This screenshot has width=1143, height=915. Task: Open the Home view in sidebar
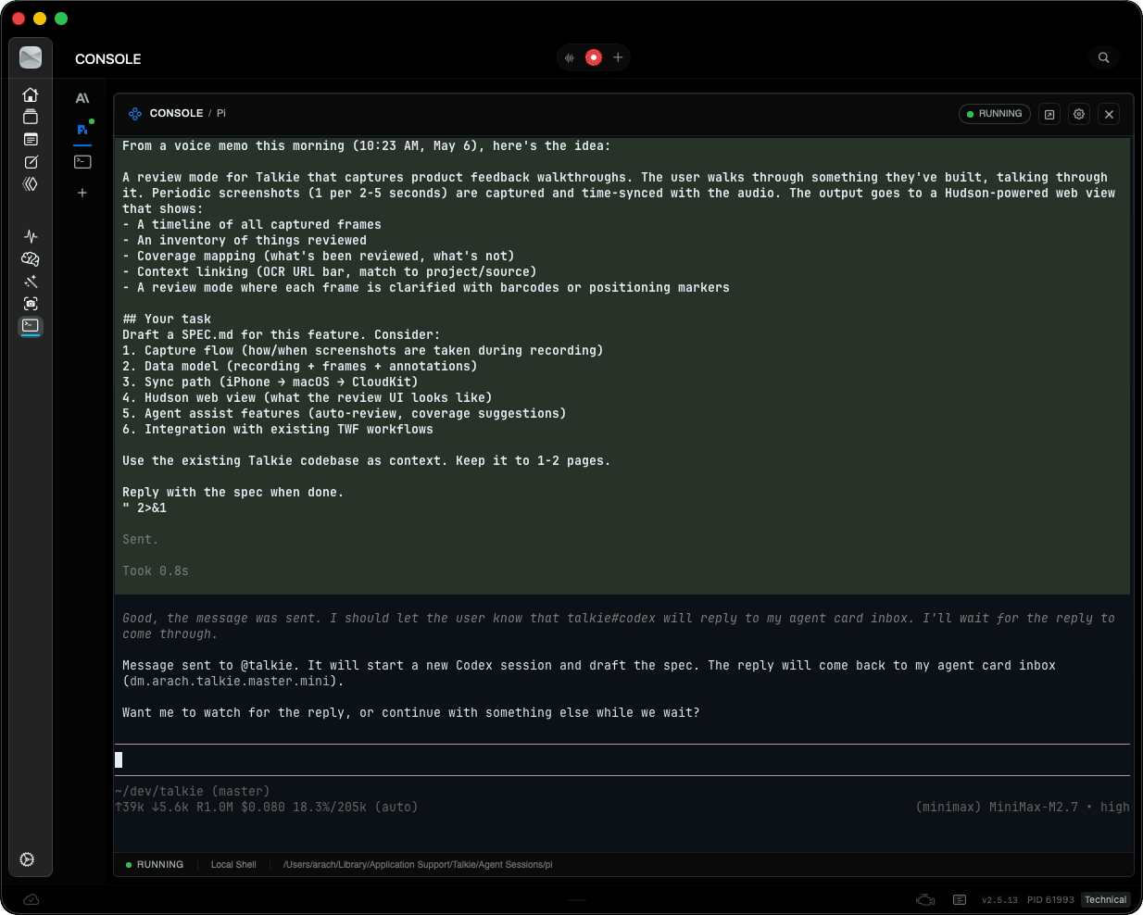pyautogui.click(x=31, y=94)
